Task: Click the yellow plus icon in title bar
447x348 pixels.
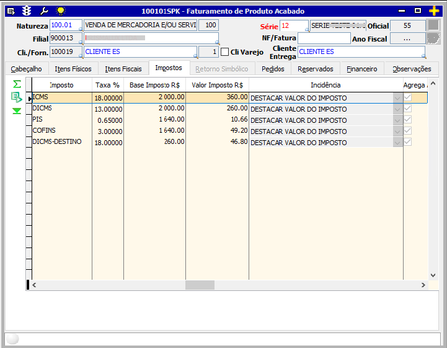Action: tap(434, 11)
